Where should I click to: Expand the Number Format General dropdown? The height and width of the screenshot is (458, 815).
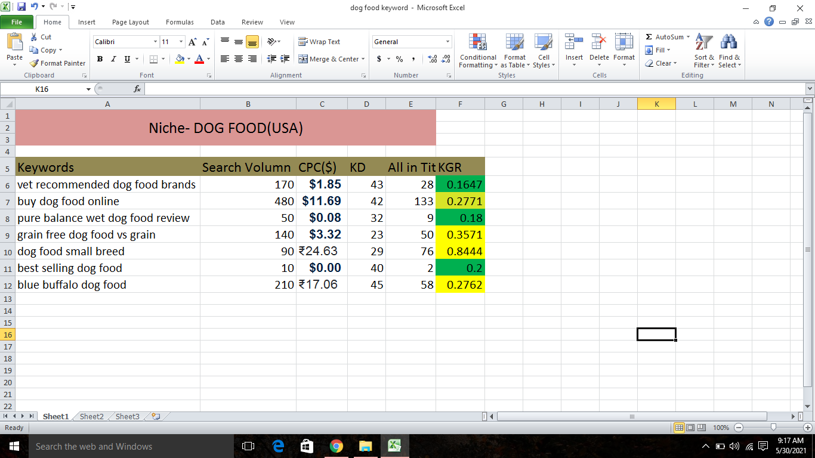(449, 42)
